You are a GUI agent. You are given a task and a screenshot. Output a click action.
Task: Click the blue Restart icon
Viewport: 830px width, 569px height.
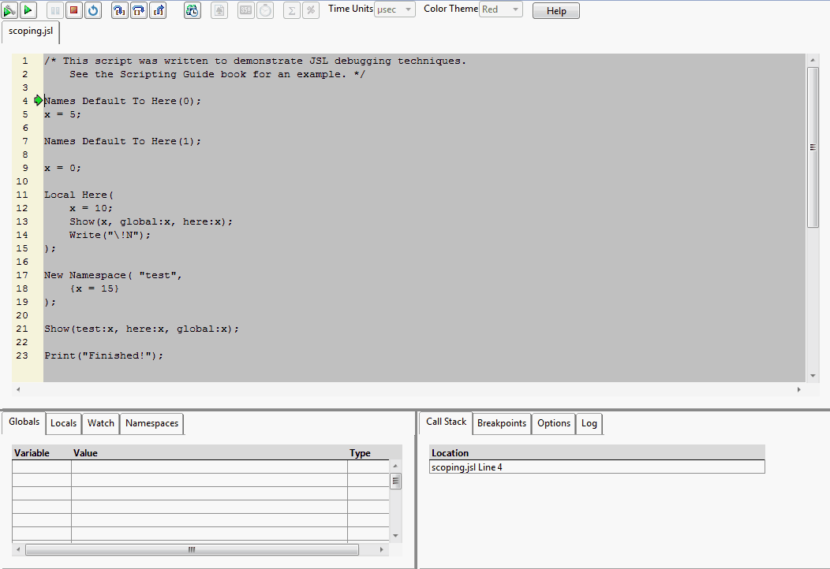click(92, 10)
